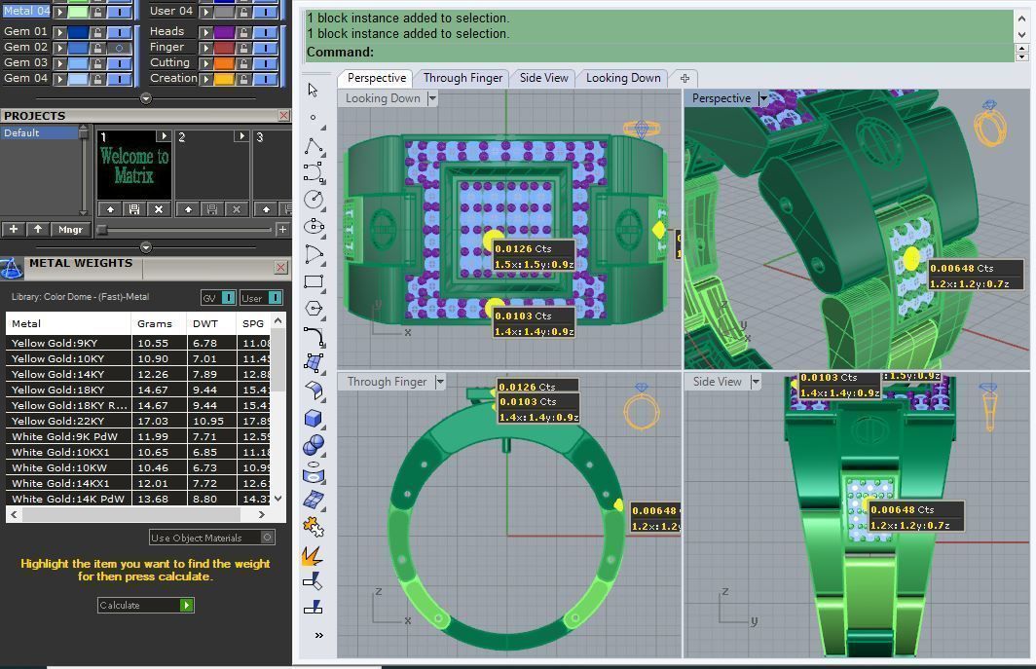Select the Default project folder
The height and width of the screenshot is (669, 1036).
coord(40,132)
